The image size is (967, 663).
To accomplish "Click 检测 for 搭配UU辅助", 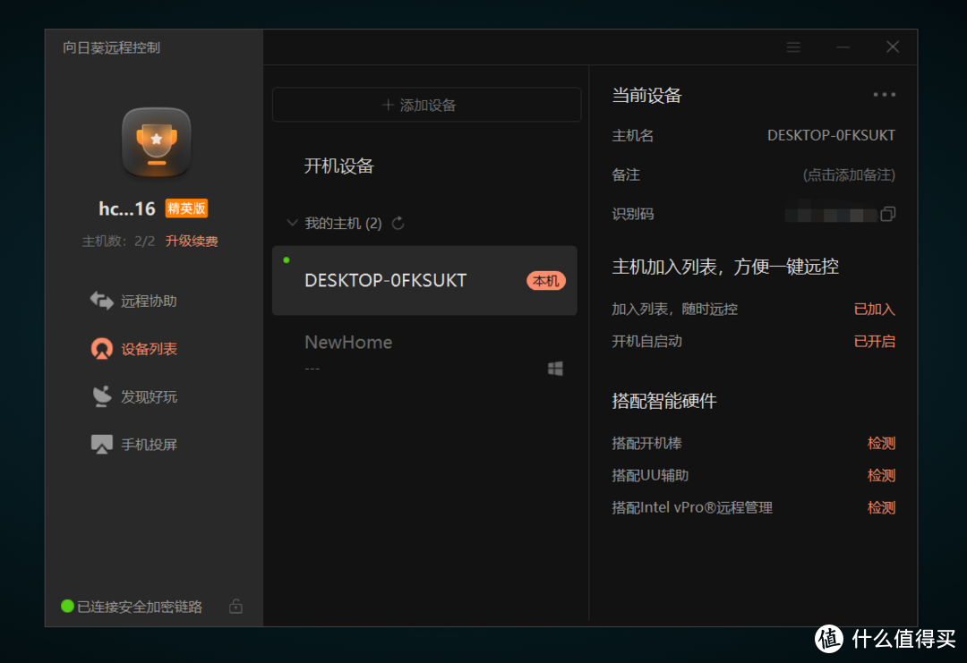I will point(881,475).
